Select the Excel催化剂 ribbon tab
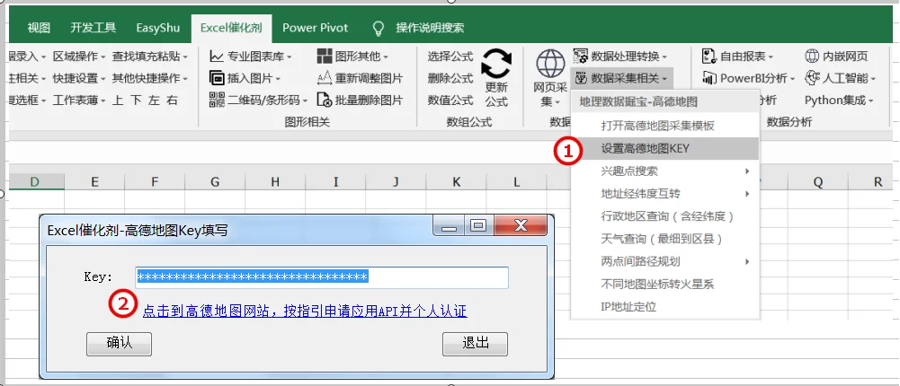The height and width of the screenshot is (386, 900). click(231, 28)
